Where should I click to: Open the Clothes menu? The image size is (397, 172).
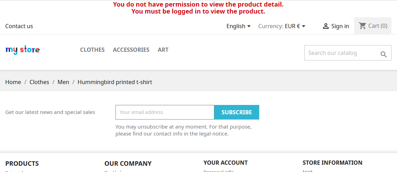92,50
